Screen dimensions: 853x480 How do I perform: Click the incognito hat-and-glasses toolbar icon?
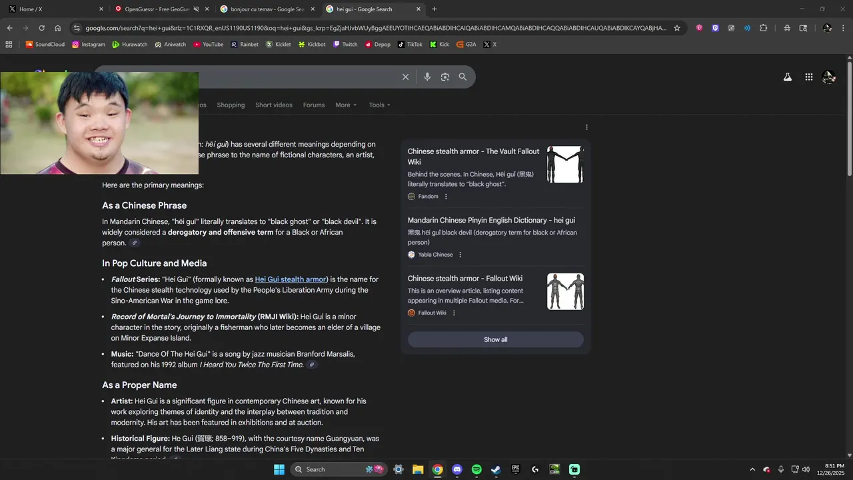pyautogui.click(x=787, y=28)
